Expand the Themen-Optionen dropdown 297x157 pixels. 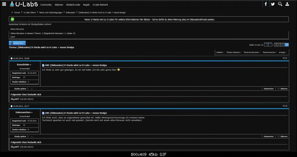pos(234,52)
